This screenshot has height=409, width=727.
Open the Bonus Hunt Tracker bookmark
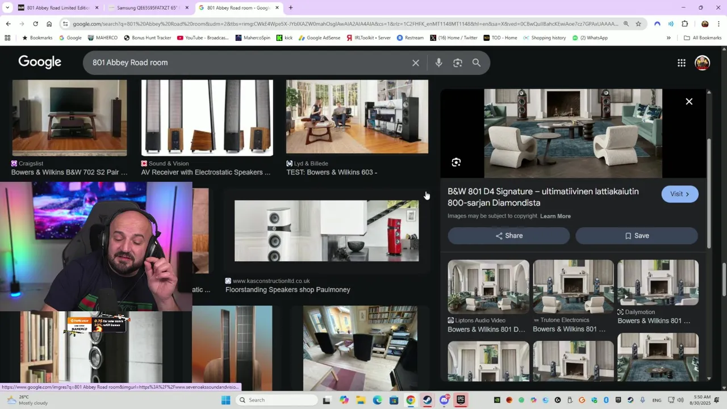point(147,38)
